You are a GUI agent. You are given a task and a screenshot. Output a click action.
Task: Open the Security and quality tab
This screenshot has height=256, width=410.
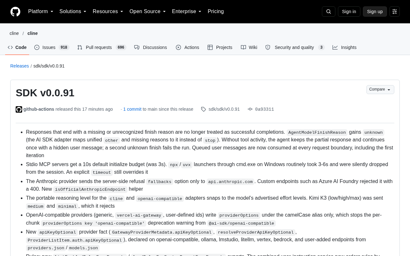click(x=295, y=47)
